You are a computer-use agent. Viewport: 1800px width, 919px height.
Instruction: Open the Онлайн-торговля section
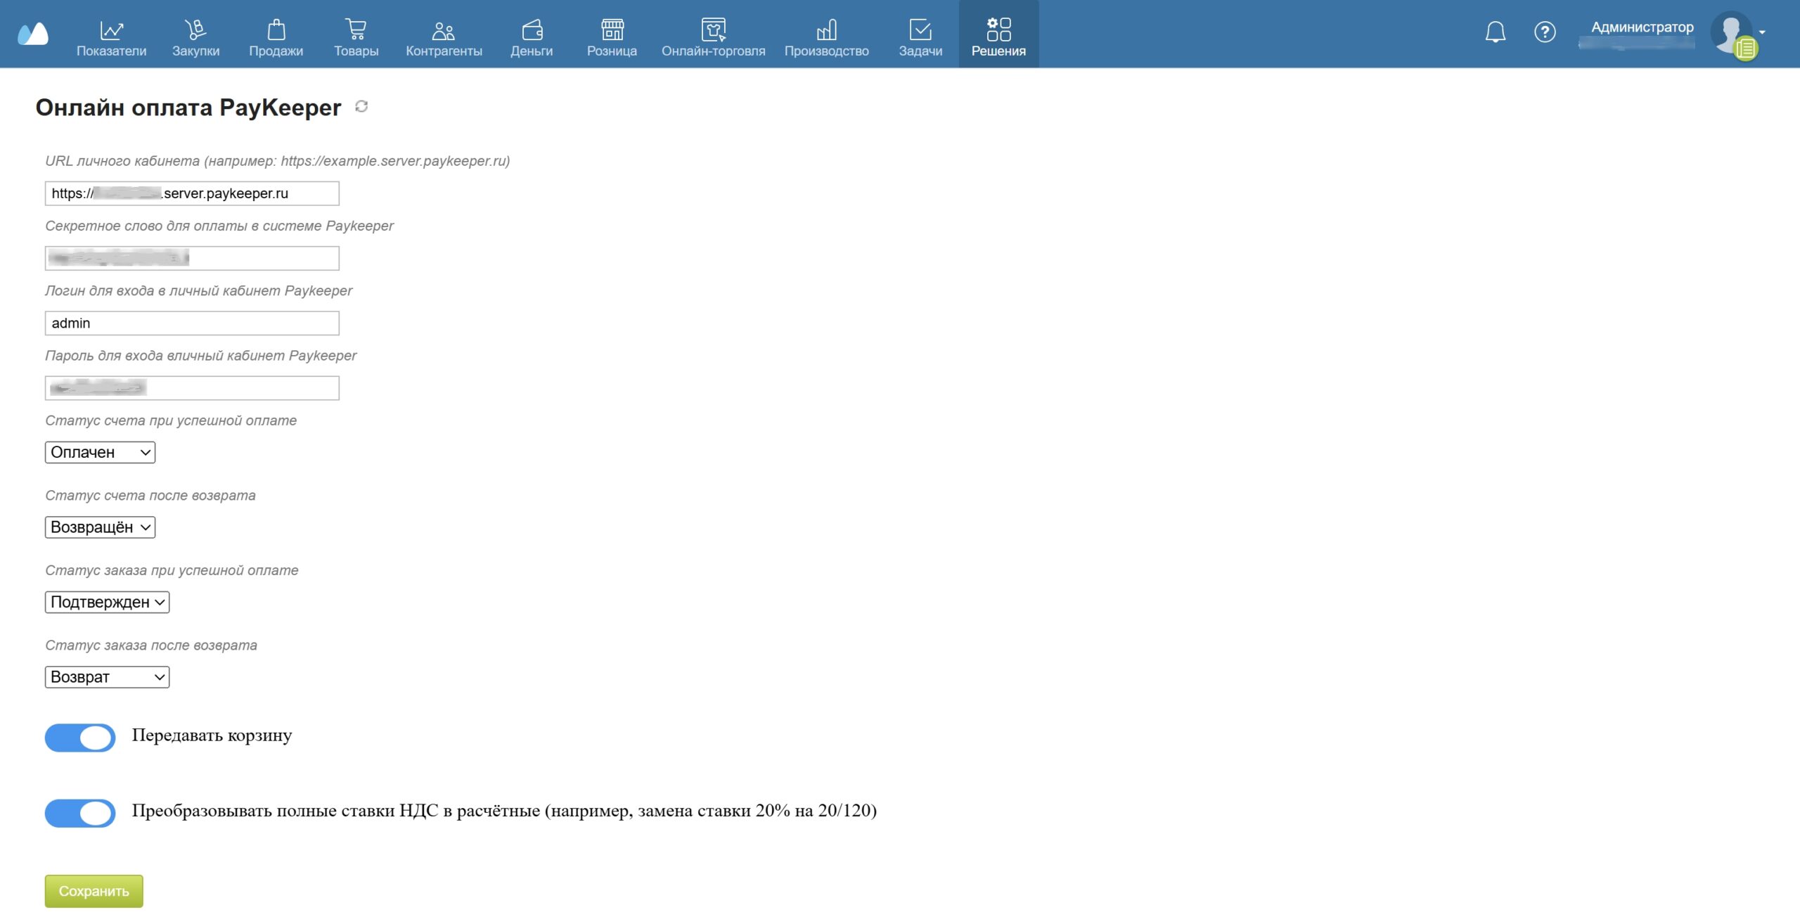tap(713, 38)
